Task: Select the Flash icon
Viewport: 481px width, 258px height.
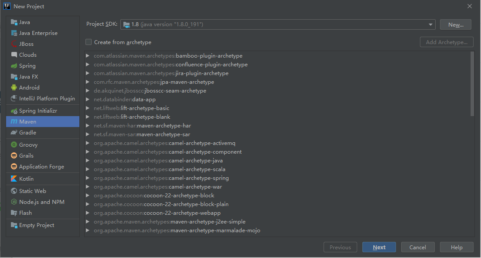Action: click(x=14, y=213)
